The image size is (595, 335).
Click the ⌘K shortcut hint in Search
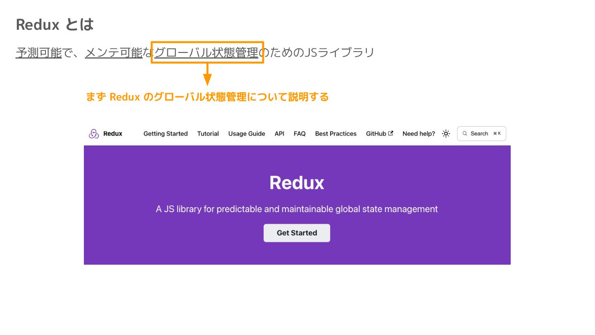click(497, 134)
